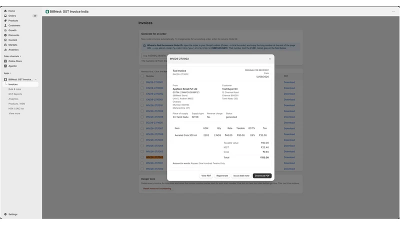
Task: Click the GSTIN line under AppNest Retail
Action: pos(186,92)
